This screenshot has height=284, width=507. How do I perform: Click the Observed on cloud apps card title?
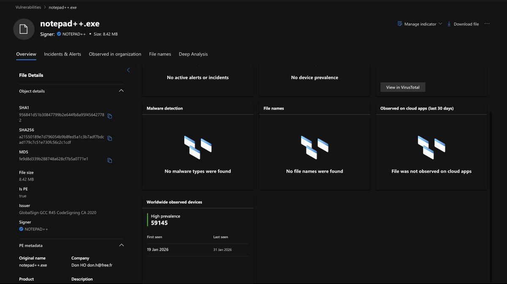[417, 108]
